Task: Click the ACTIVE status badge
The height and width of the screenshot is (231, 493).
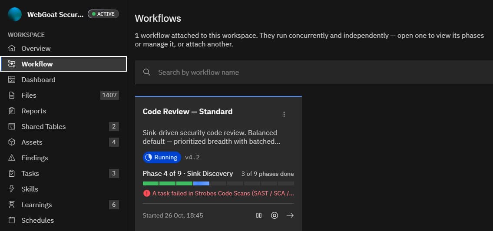Action: point(103,14)
